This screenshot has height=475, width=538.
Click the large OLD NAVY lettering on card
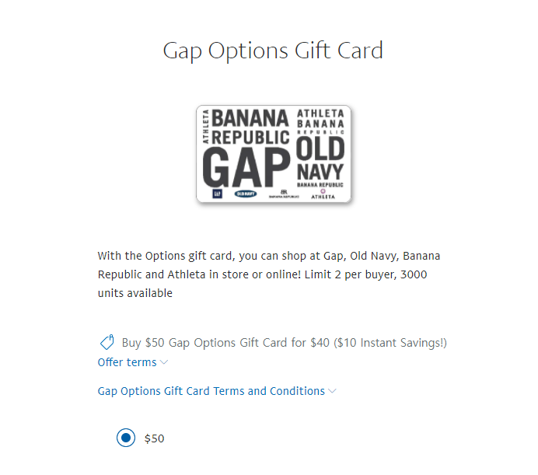pyautogui.click(x=320, y=159)
